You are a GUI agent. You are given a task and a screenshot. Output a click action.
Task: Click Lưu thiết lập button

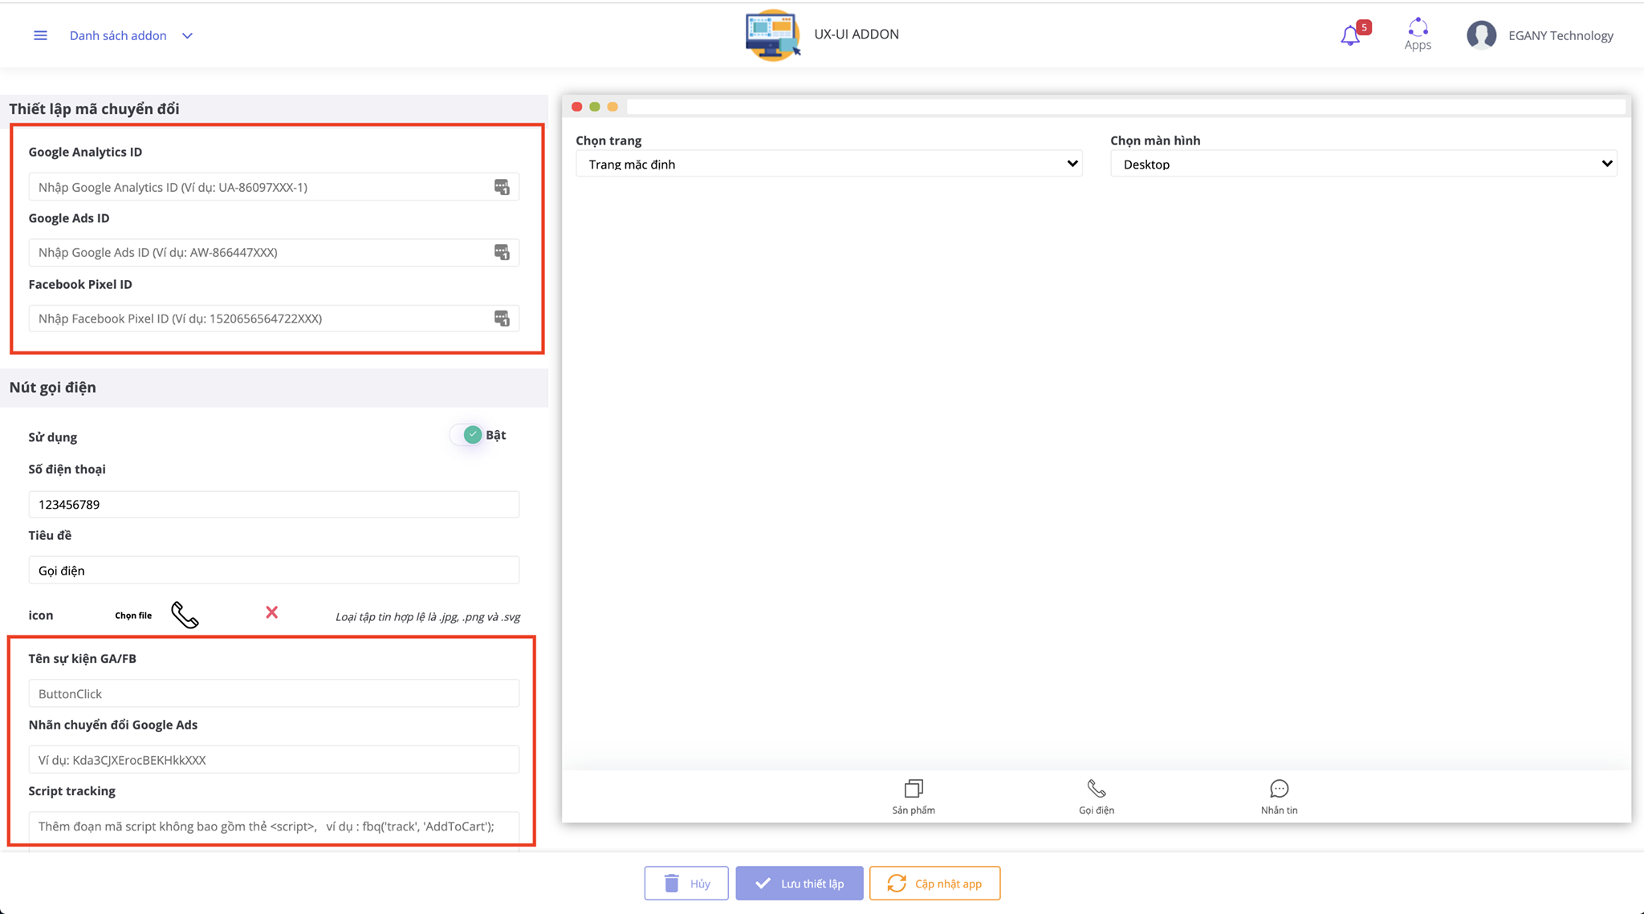[x=800, y=884]
